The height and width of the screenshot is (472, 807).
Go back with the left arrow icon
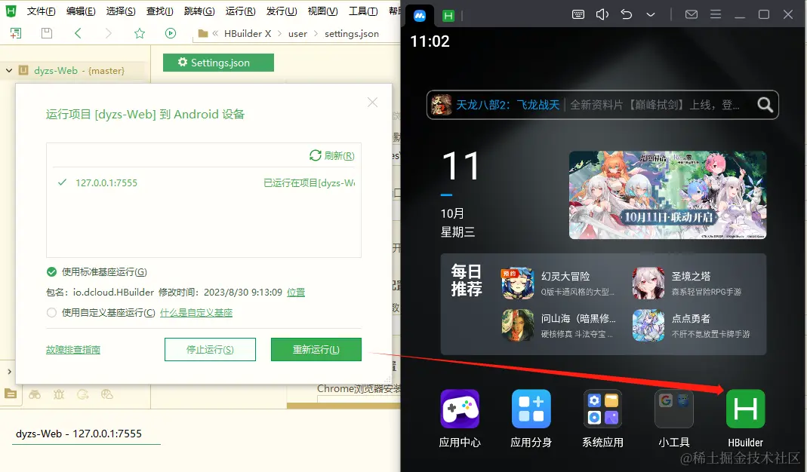[78, 33]
